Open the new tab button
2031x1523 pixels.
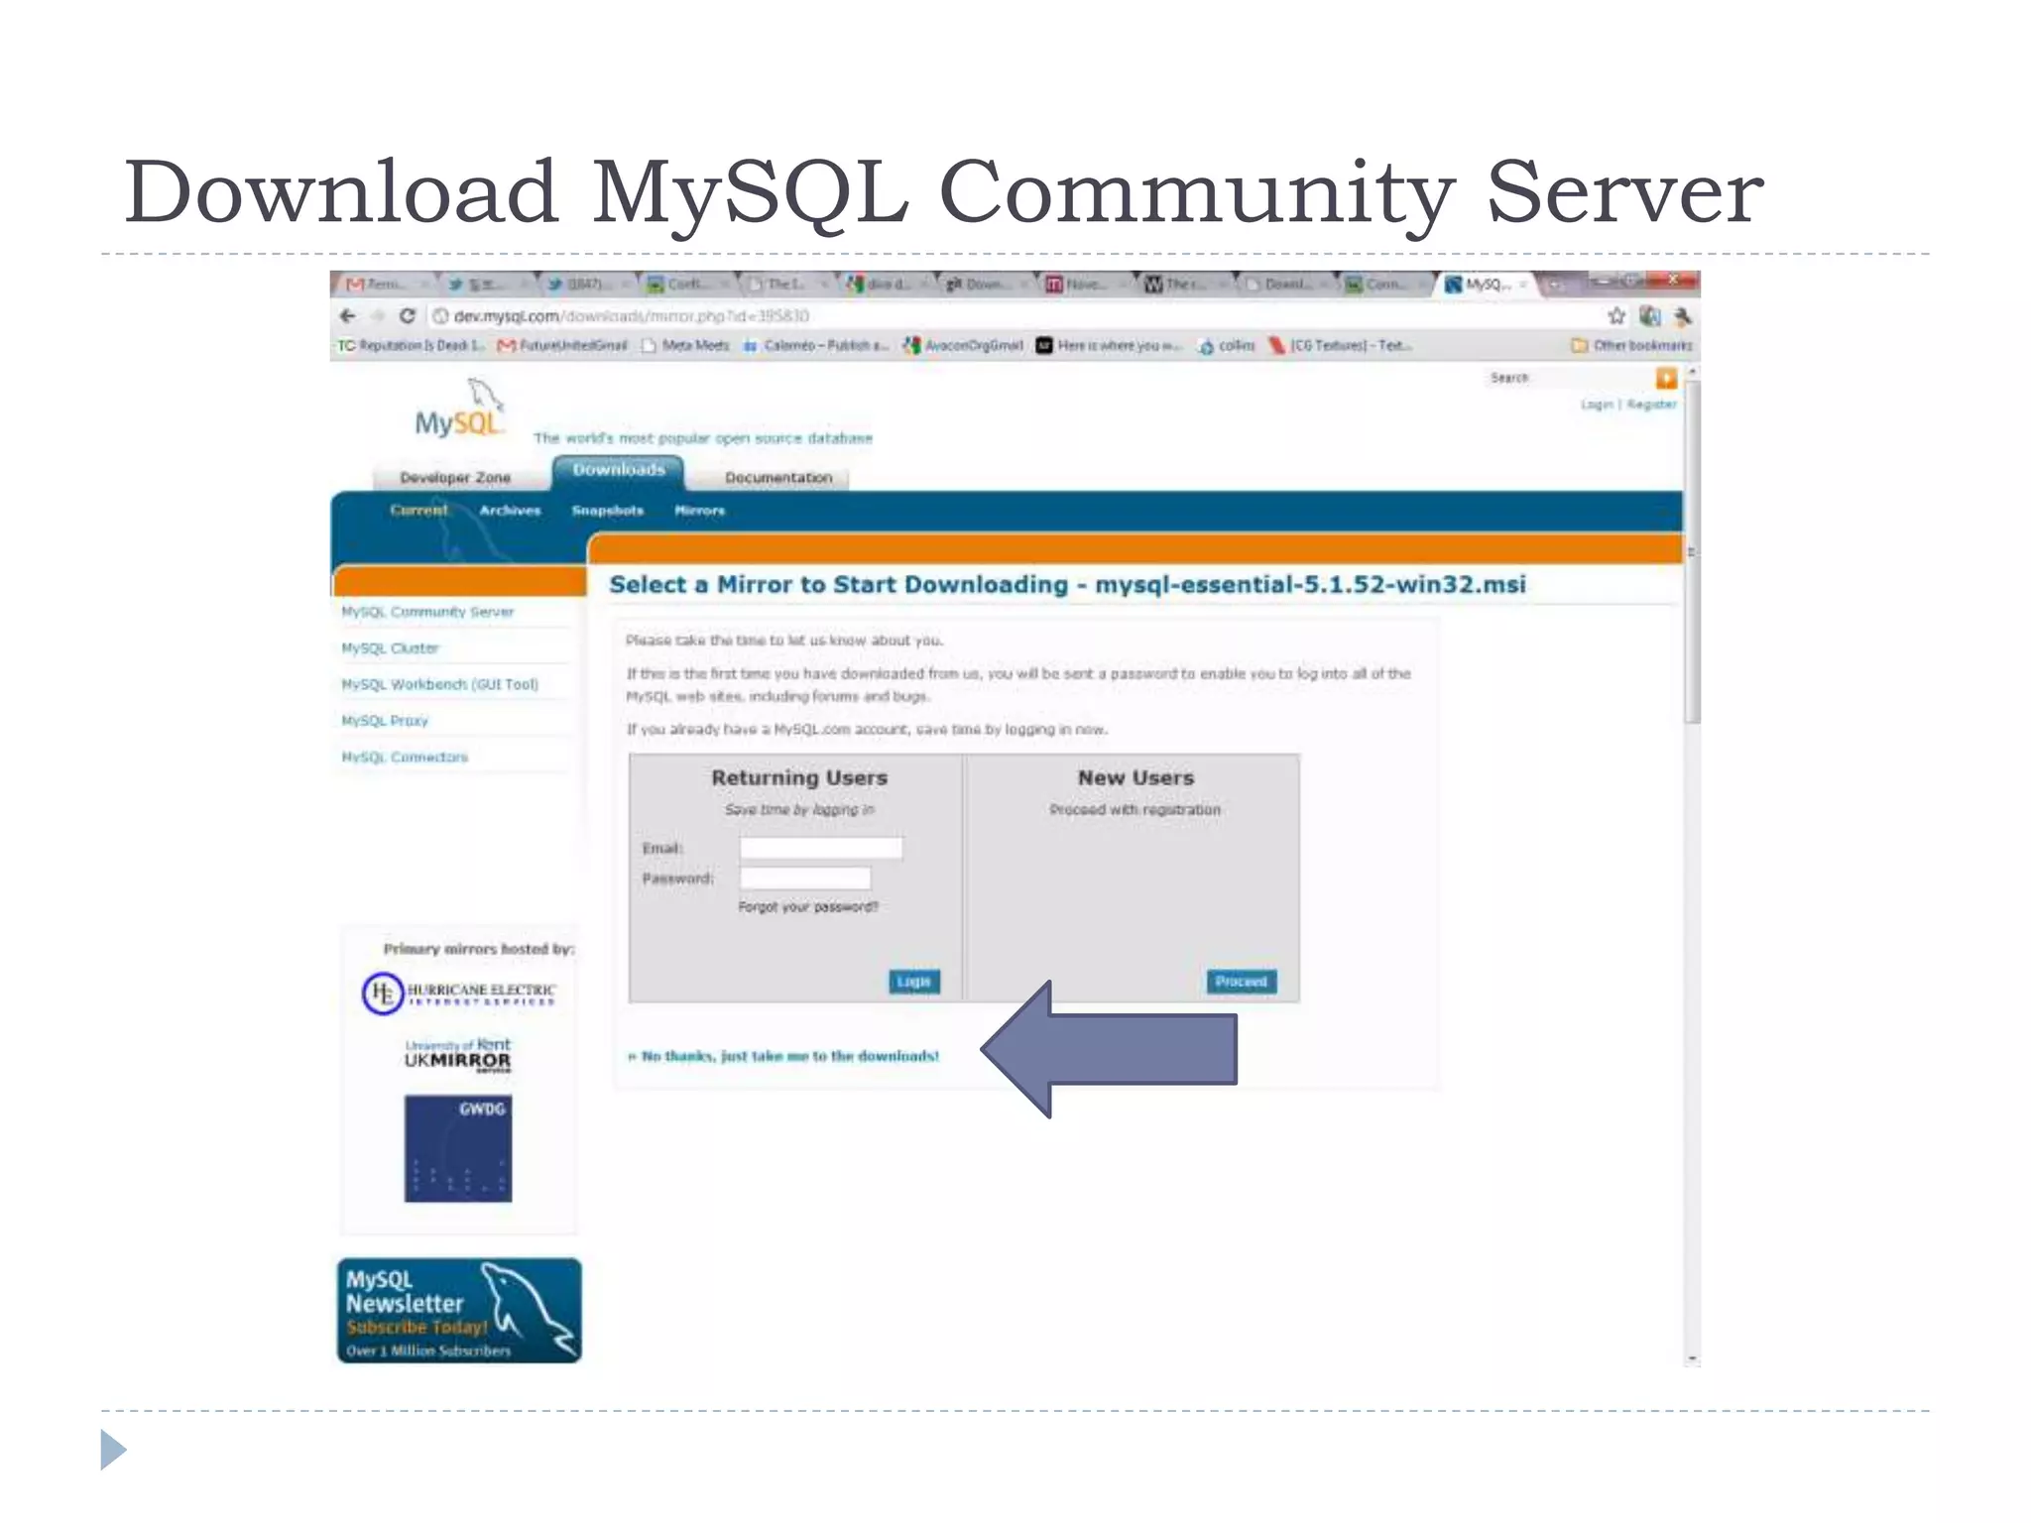click(1556, 285)
